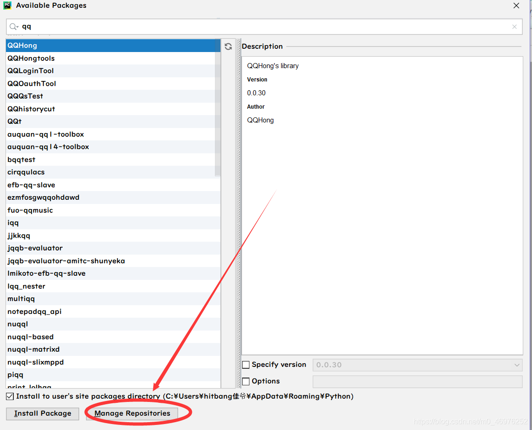This screenshot has height=430, width=532.
Task: Click the search magnifier icon
Action: tap(13, 26)
